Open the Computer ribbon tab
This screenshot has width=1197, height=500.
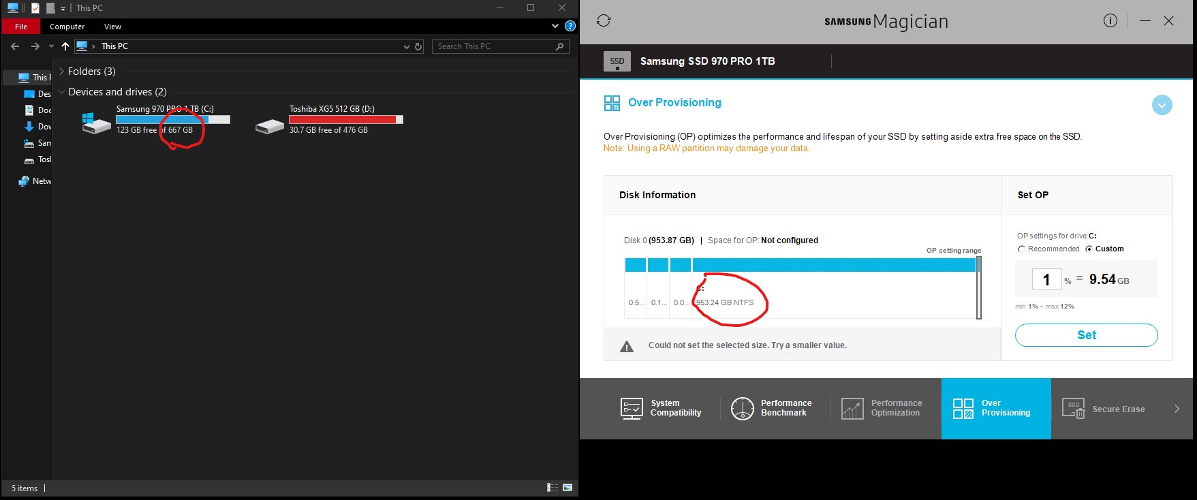coord(67,27)
